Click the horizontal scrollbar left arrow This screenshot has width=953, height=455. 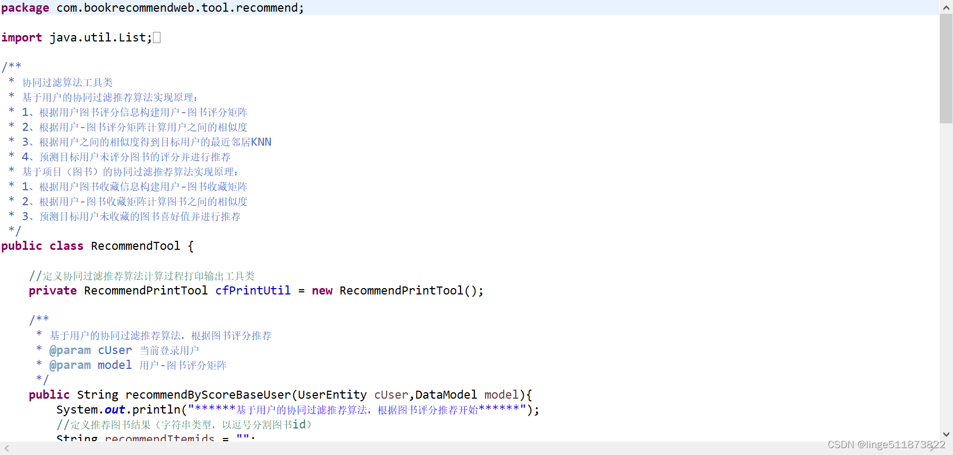[7, 449]
